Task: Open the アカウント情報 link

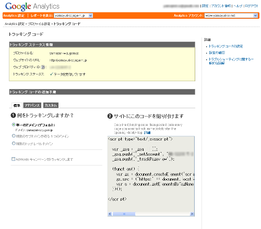Action: 221,6
